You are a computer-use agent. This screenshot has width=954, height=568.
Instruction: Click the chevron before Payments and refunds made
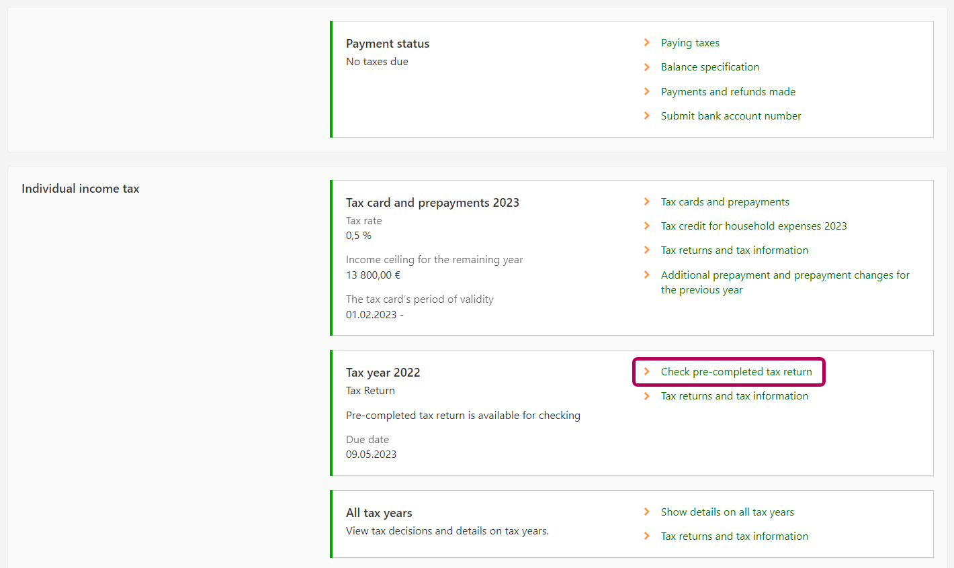[x=646, y=91]
